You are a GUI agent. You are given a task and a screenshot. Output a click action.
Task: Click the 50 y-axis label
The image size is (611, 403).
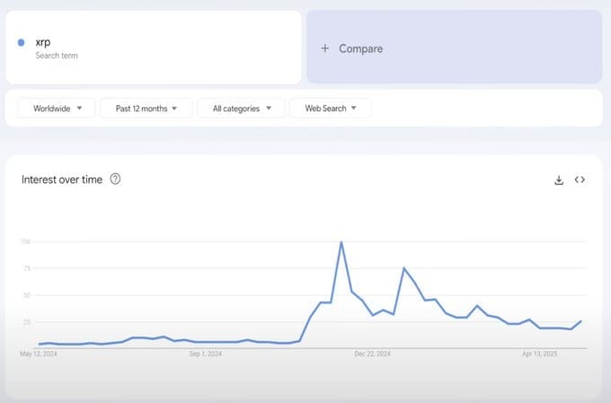point(26,295)
